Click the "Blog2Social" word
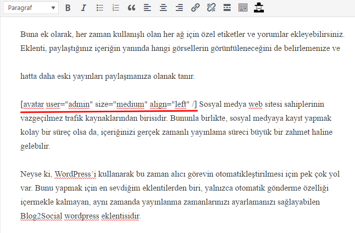This screenshot has width=355, height=233. [41, 216]
